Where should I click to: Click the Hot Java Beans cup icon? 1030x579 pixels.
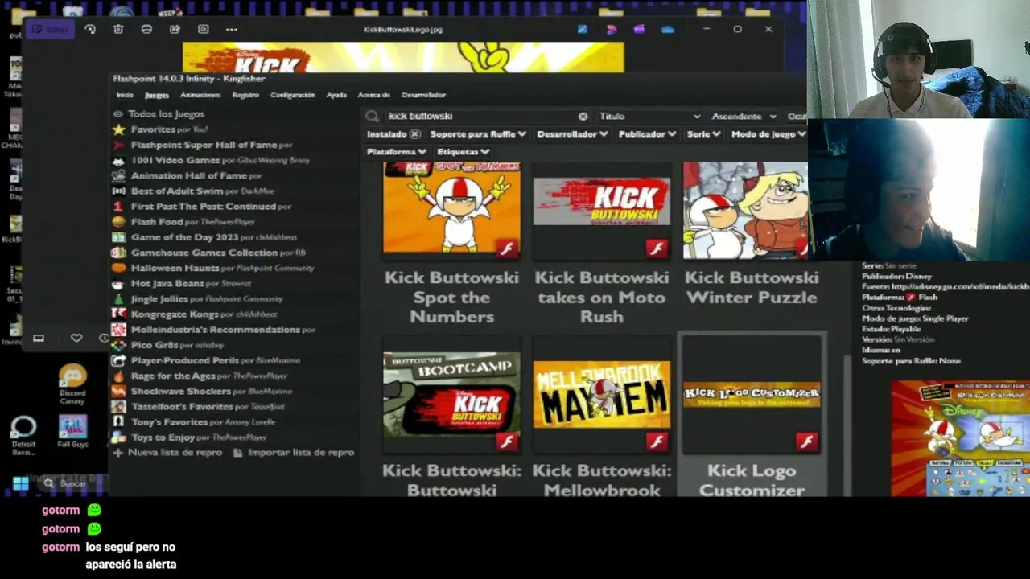pos(118,283)
